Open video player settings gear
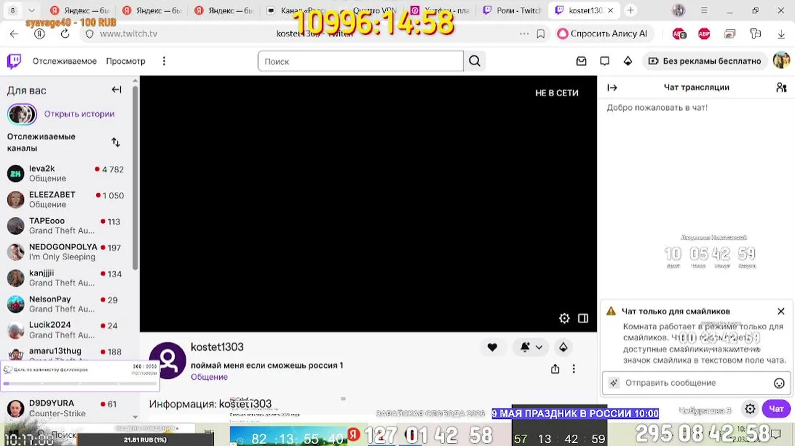Screen dimensions: 795x446 point(564,318)
